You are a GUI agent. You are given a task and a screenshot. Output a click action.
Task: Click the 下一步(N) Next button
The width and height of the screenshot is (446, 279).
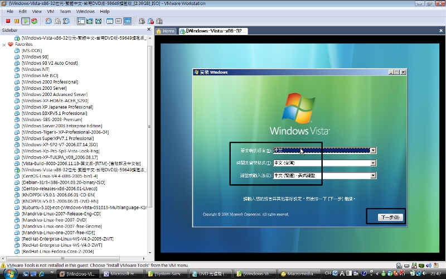point(390,217)
